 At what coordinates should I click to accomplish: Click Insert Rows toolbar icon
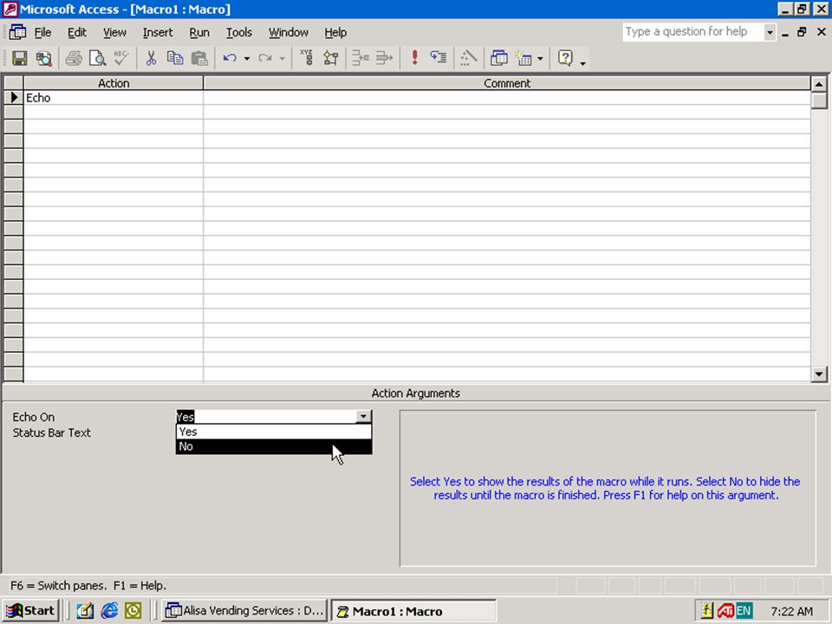[x=361, y=58]
